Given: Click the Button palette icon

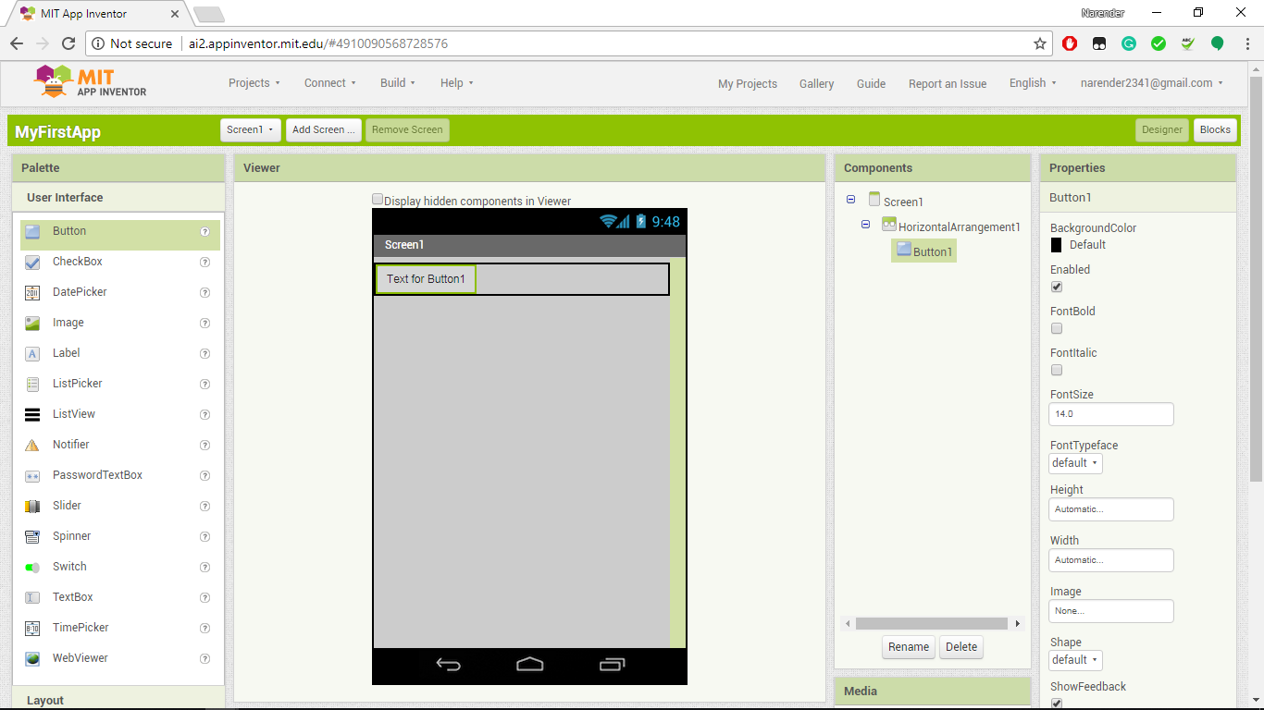Looking at the screenshot, I should click(x=32, y=232).
